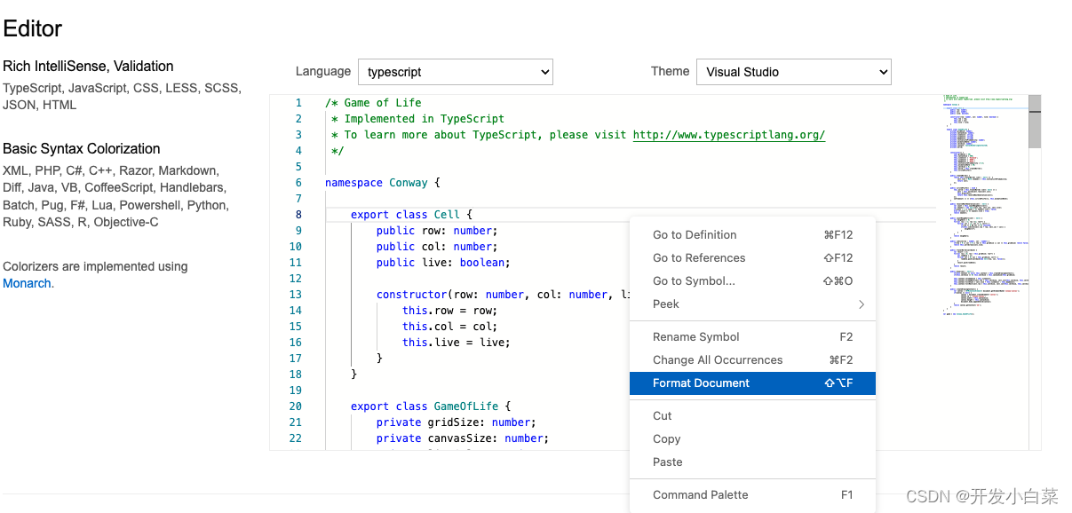This screenshot has height=513, width=1072.
Task: Expand the Peek submenu
Action: [752, 304]
